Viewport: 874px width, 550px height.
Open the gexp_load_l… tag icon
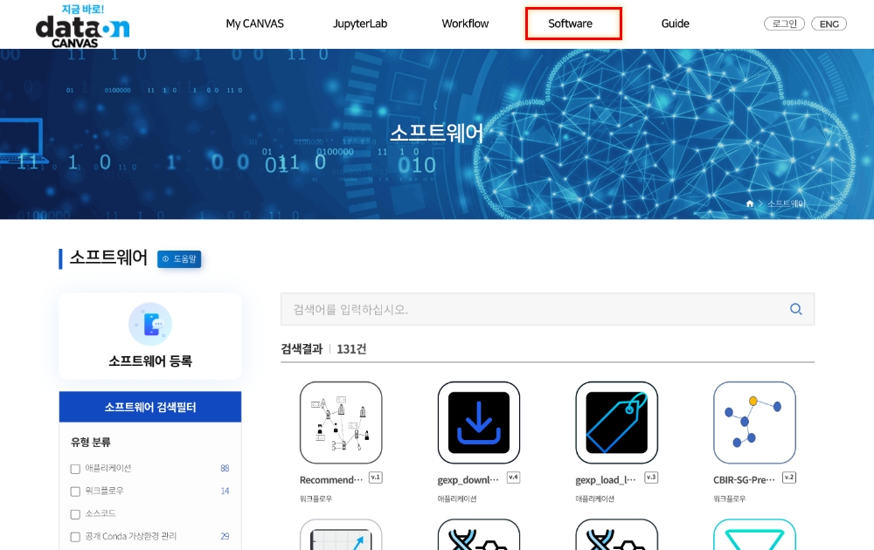616,423
